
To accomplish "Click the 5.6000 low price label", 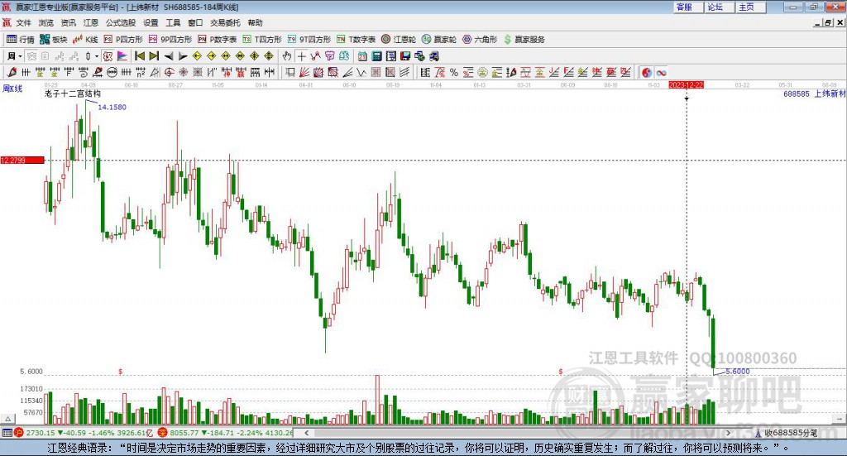I will [x=737, y=372].
